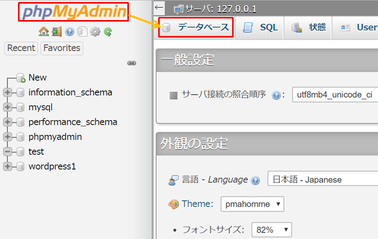The image size is (378, 239).
Task: Open navigation panel settings gear icon
Action: coord(95,31)
